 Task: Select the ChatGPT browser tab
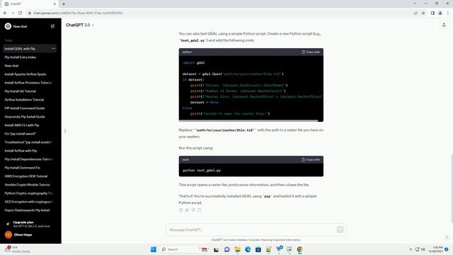[30, 4]
